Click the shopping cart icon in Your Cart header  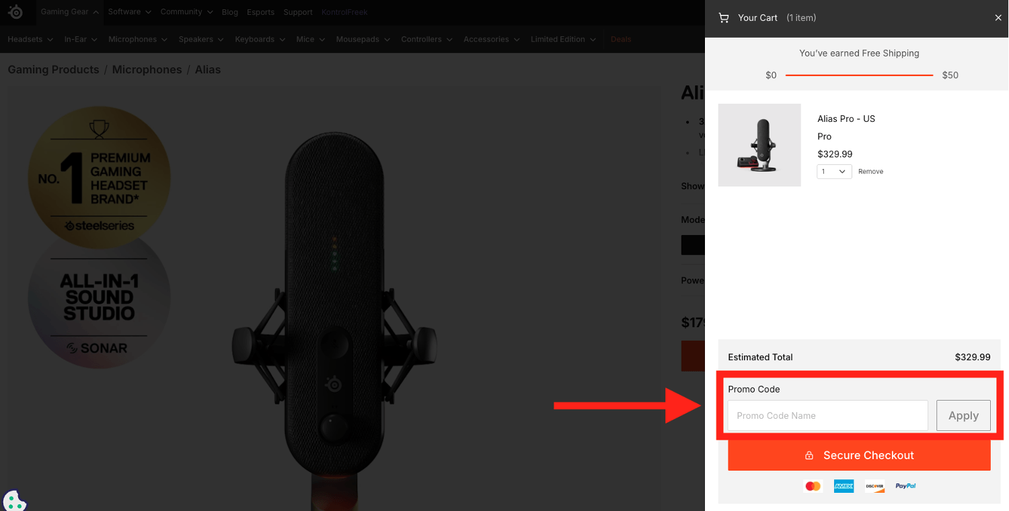coord(724,18)
